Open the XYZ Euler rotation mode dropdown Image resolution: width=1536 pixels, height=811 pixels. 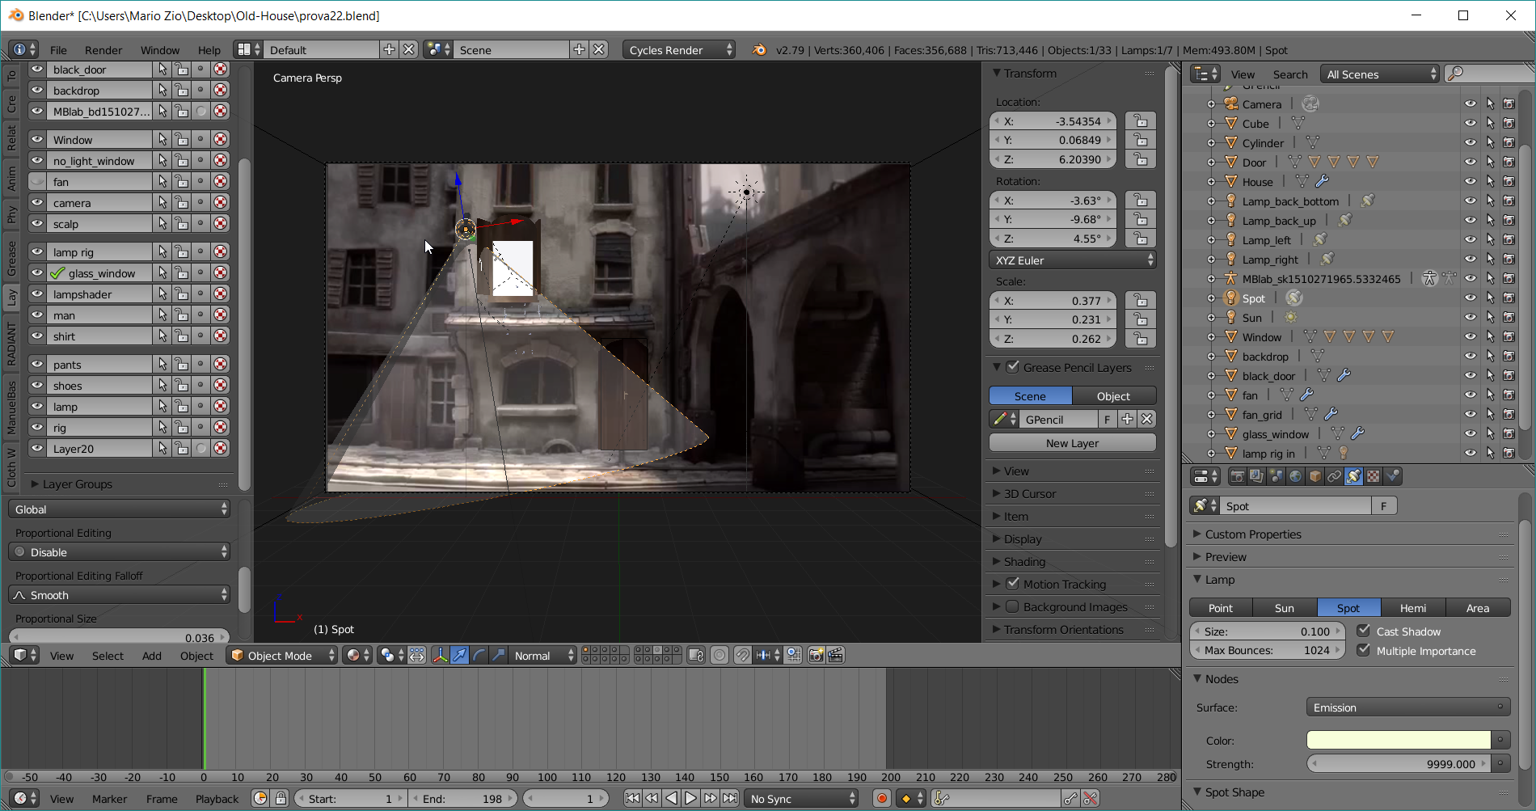coord(1072,260)
